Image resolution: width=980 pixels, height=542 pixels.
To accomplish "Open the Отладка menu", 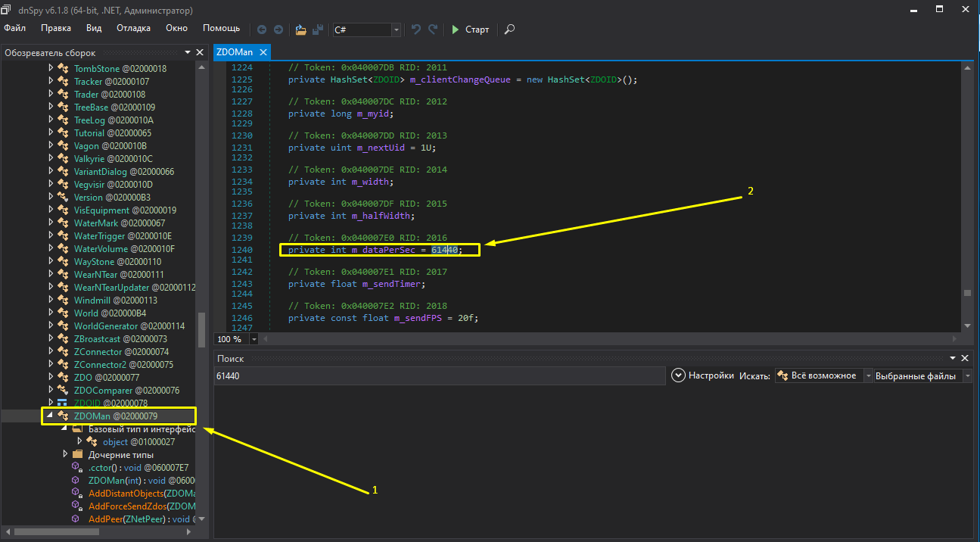I will pyautogui.click(x=133, y=28).
